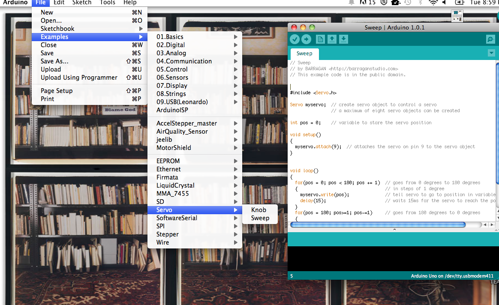Click the Open sketch up-arrow icon
The height and width of the screenshot is (305, 499).
pos(332,39)
